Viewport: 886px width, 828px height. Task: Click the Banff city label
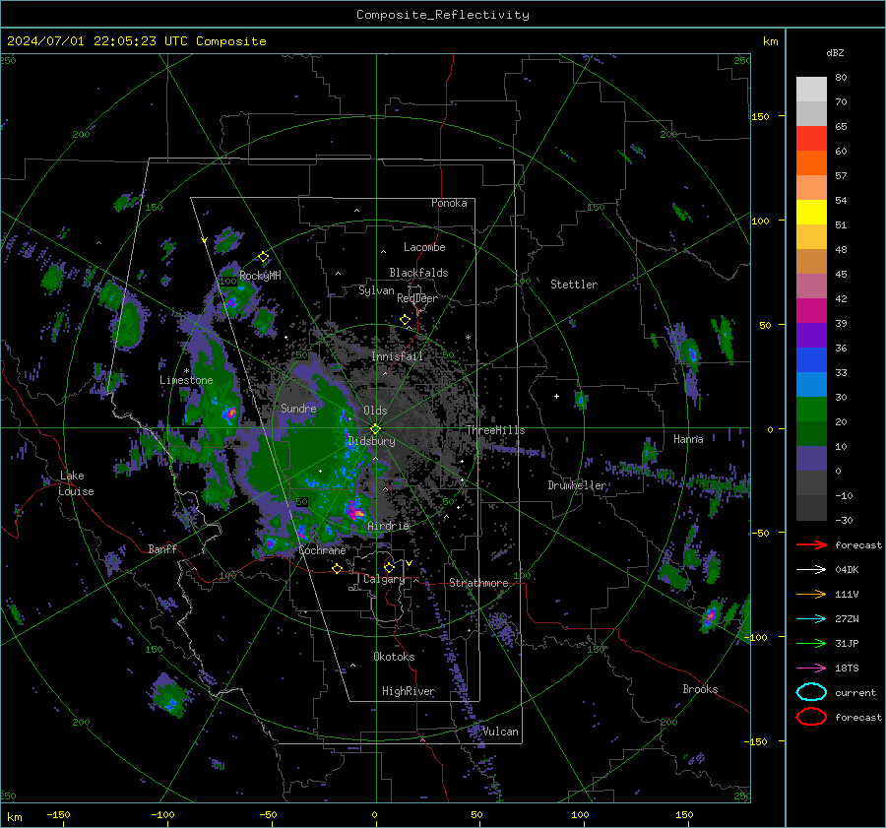tap(162, 549)
